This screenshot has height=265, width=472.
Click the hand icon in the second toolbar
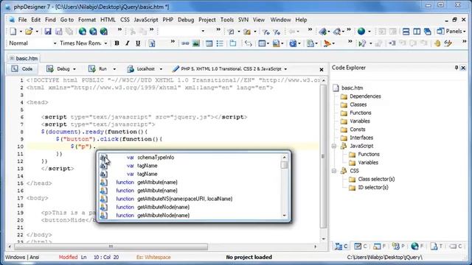tap(437, 43)
